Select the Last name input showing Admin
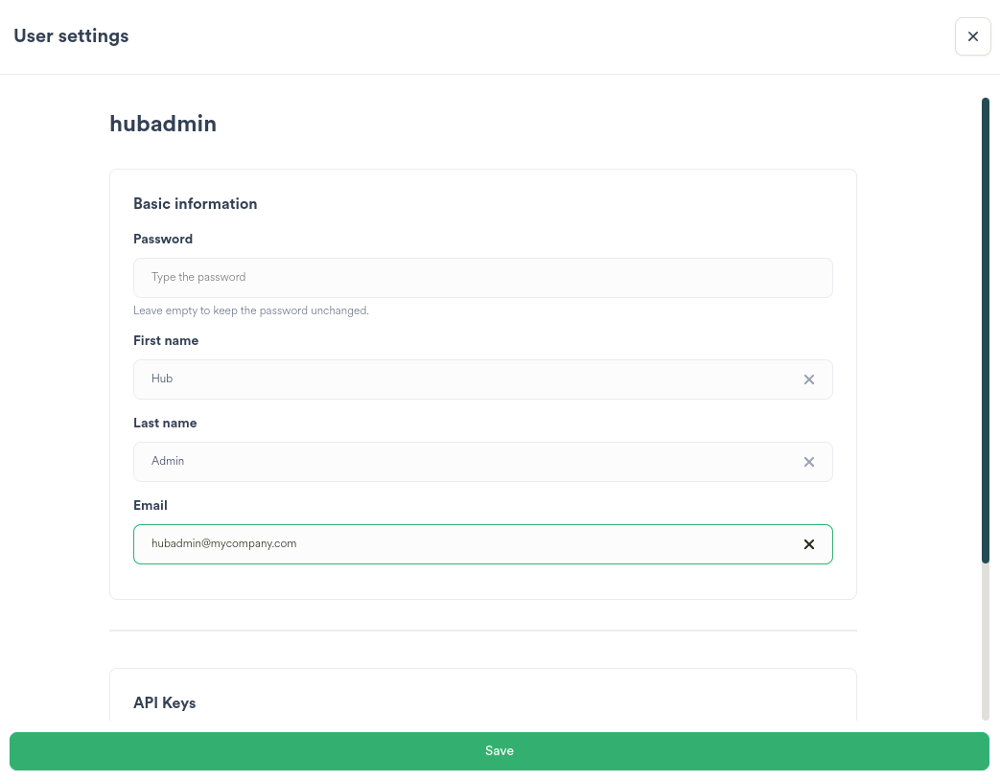1000x781 pixels. point(431,461)
